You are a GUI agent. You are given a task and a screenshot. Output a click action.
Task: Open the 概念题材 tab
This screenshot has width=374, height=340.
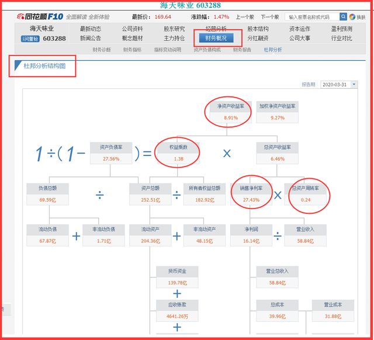coord(133,38)
